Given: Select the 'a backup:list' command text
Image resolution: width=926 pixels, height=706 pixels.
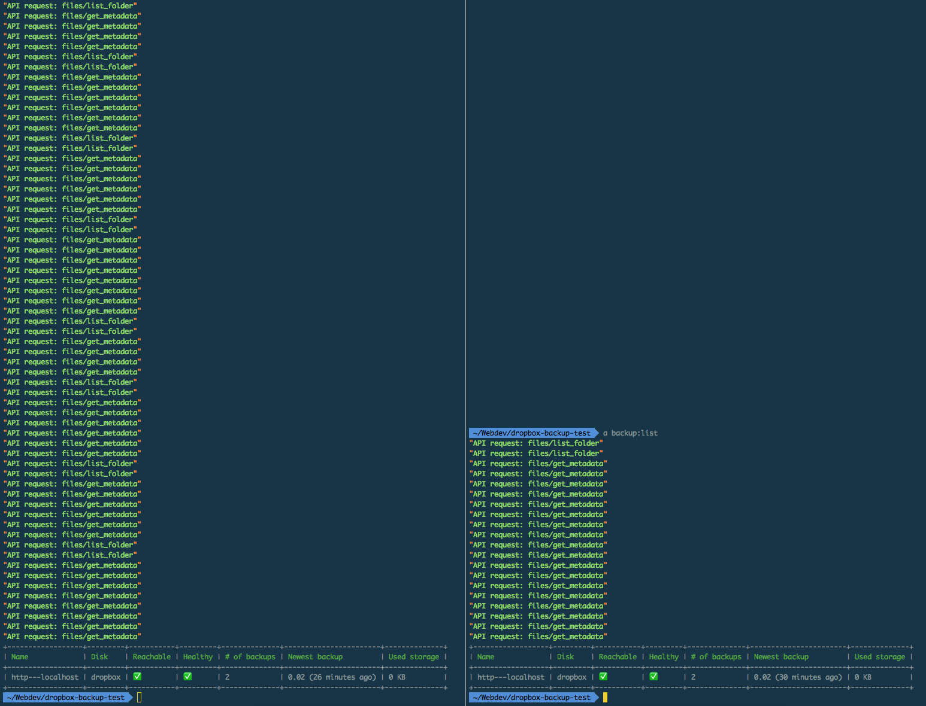Looking at the screenshot, I should click(630, 433).
